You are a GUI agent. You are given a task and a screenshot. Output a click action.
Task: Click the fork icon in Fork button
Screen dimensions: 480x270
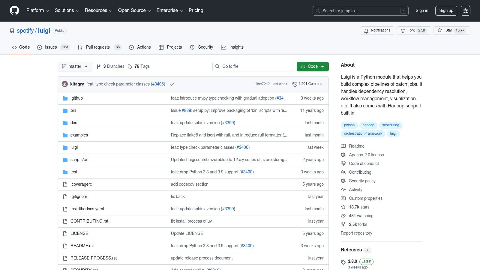point(403,31)
